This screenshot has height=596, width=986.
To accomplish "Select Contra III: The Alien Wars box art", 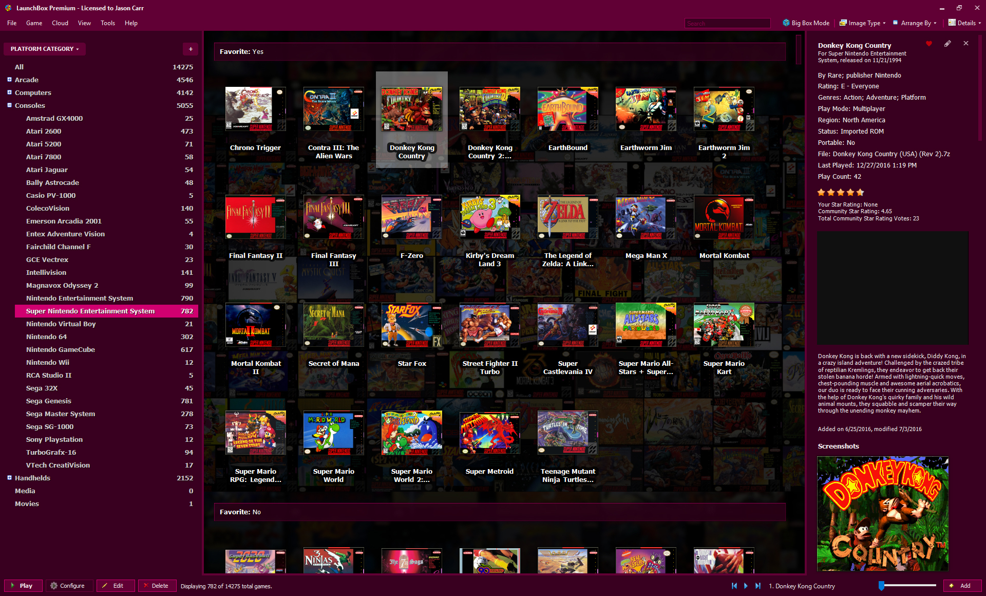I will point(333,109).
